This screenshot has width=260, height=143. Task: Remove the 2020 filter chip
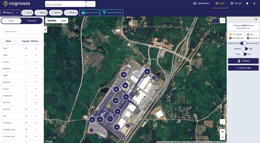76,12
